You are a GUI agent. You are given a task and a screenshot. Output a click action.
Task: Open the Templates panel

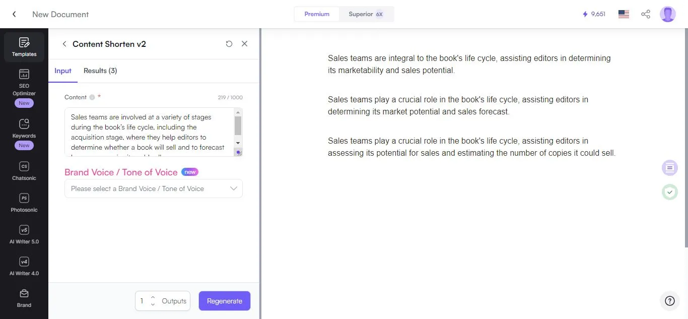coord(24,46)
